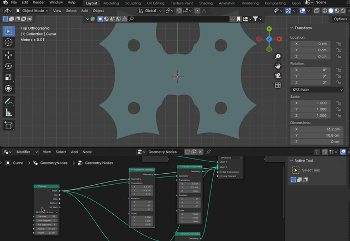Viewport: 350px width, 241px height.
Task: Select the Measure tool
Action: point(9,113)
